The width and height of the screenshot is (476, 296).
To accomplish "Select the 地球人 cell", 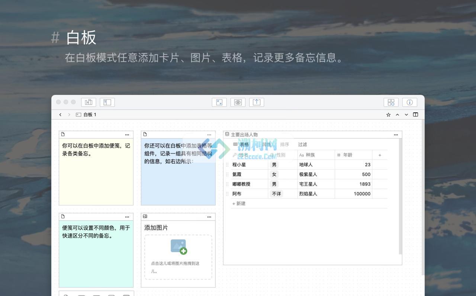I will (x=316, y=165).
